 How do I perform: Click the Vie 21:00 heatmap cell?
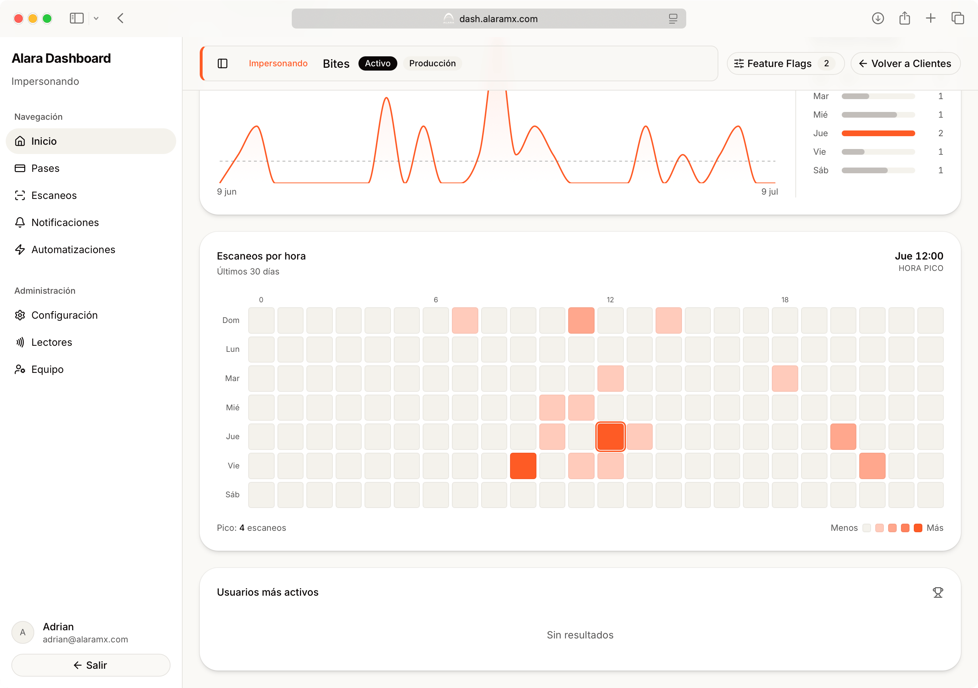pos(872,466)
